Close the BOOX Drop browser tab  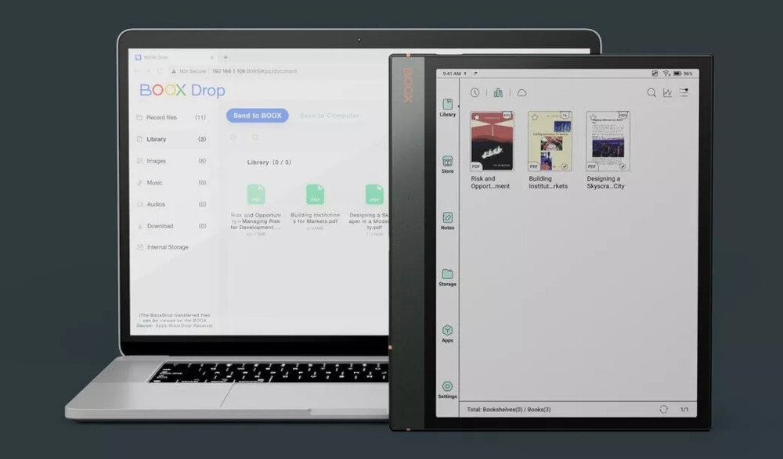[211, 57]
